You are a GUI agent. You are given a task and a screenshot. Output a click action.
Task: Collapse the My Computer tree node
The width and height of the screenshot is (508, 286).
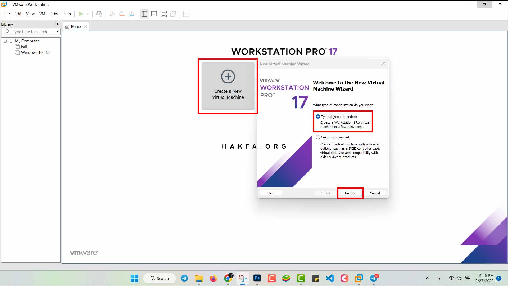tap(5, 41)
